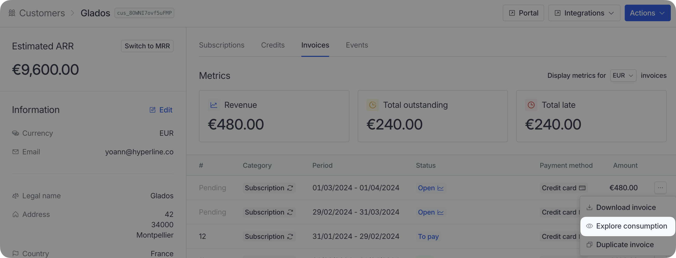Click the Status column header
676x258 pixels.
click(x=426, y=165)
